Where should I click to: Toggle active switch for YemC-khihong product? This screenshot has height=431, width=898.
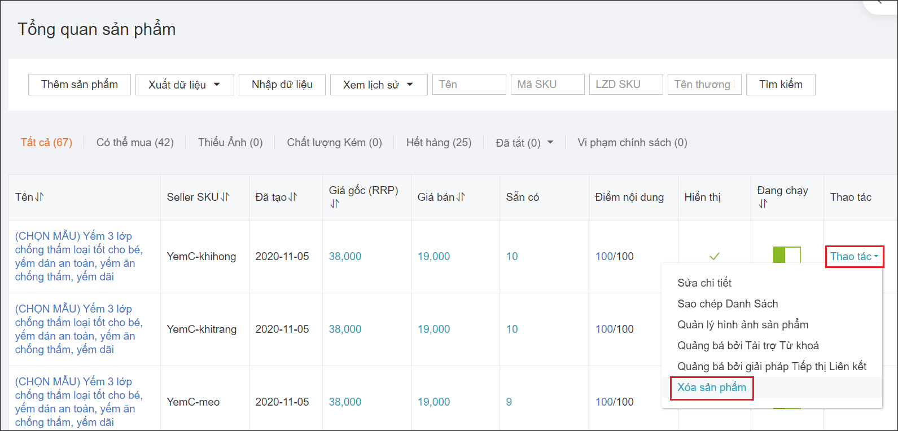(787, 255)
